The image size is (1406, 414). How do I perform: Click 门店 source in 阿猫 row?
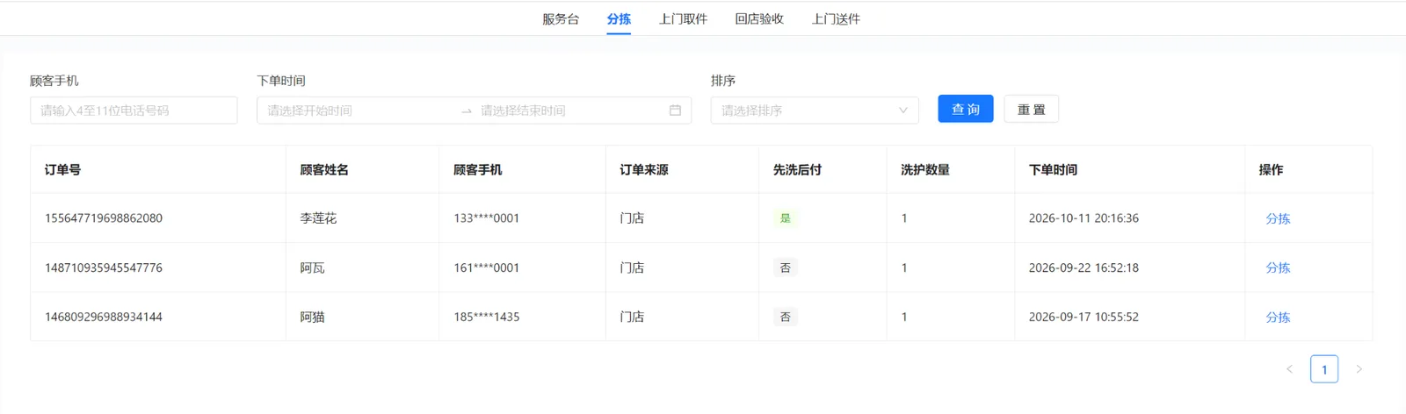tap(632, 317)
